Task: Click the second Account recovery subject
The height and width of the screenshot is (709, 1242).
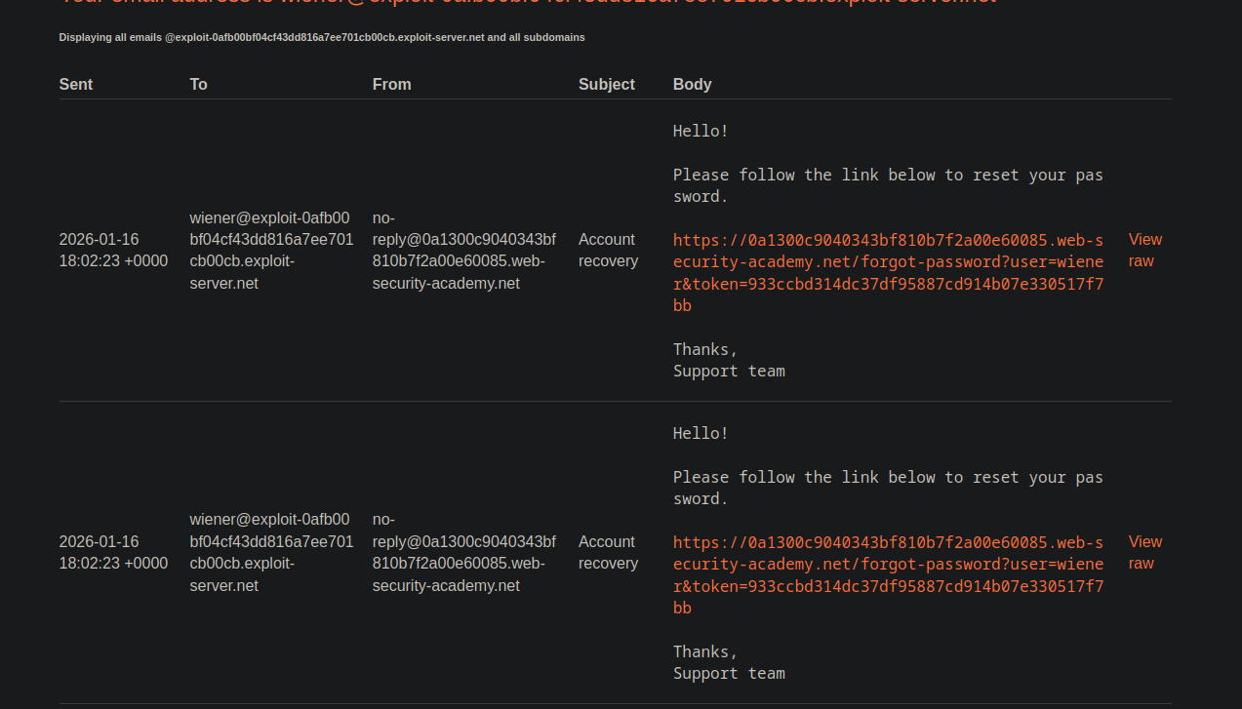Action: pyautogui.click(x=608, y=552)
